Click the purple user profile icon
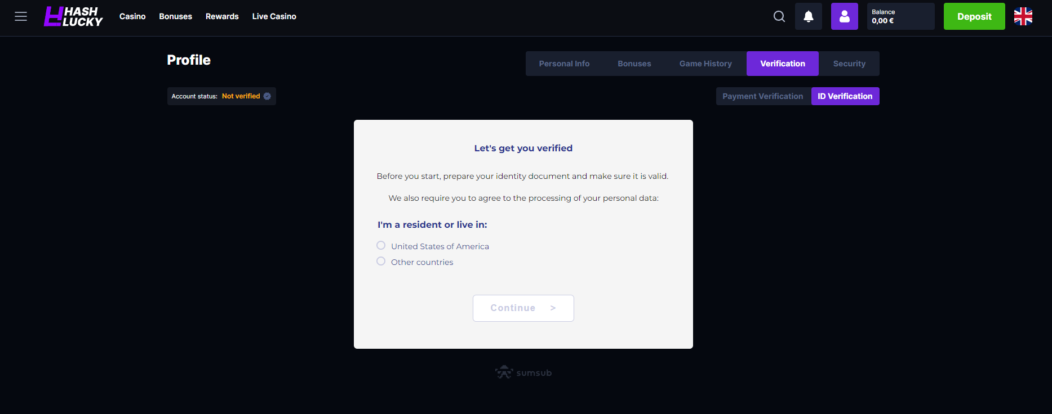Screen dimensions: 1052x414 [845, 16]
